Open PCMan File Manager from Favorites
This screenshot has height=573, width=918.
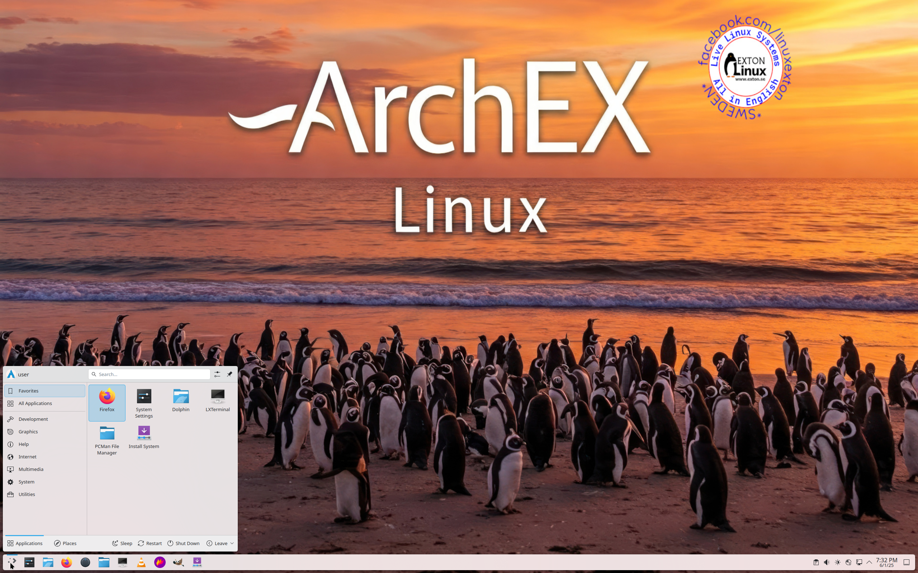coord(107,440)
